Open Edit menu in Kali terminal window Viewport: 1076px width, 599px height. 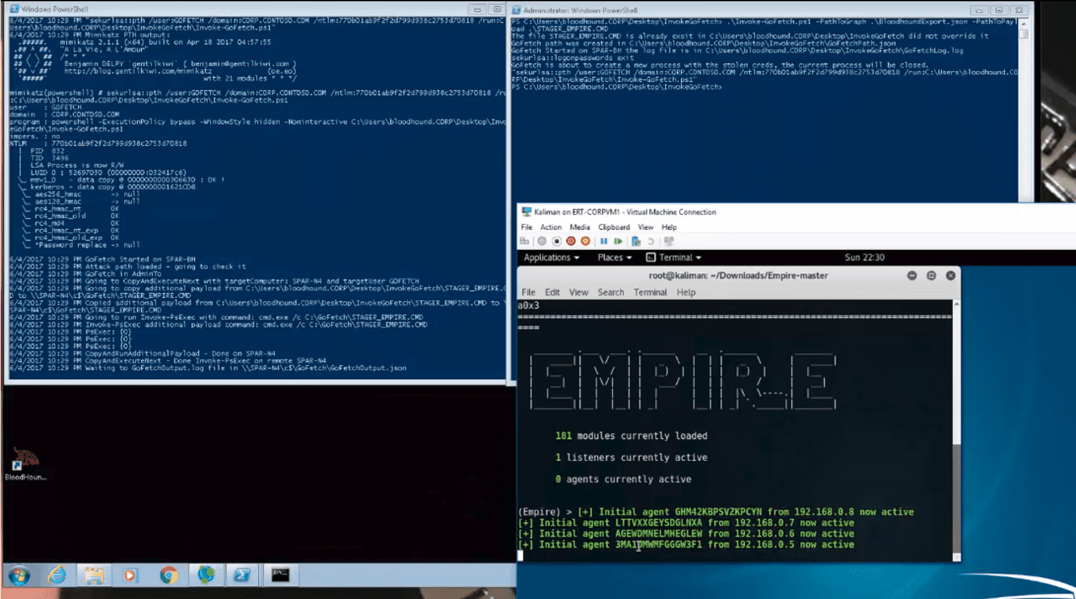click(552, 292)
